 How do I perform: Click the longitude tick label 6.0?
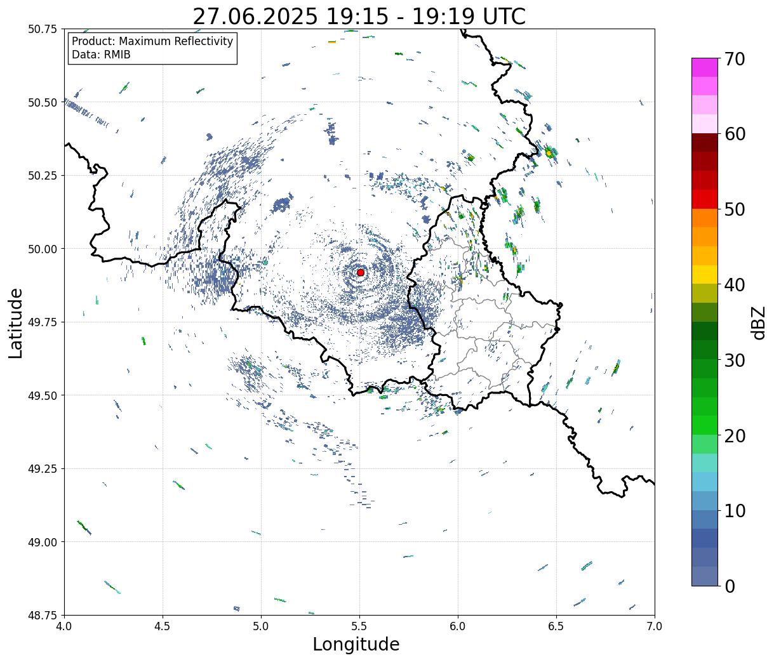point(458,626)
